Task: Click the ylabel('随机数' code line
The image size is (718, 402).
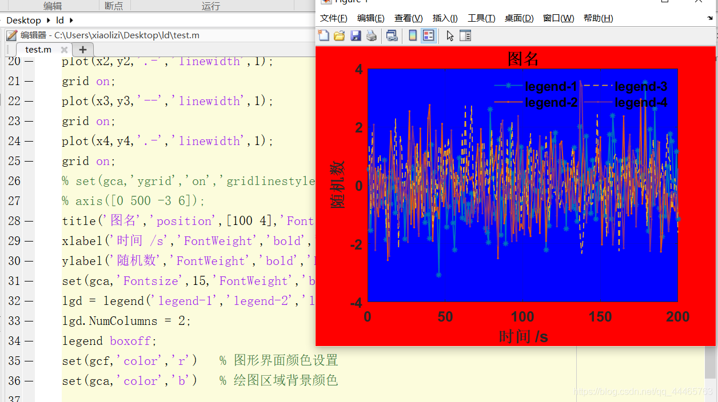Action: tap(188, 261)
